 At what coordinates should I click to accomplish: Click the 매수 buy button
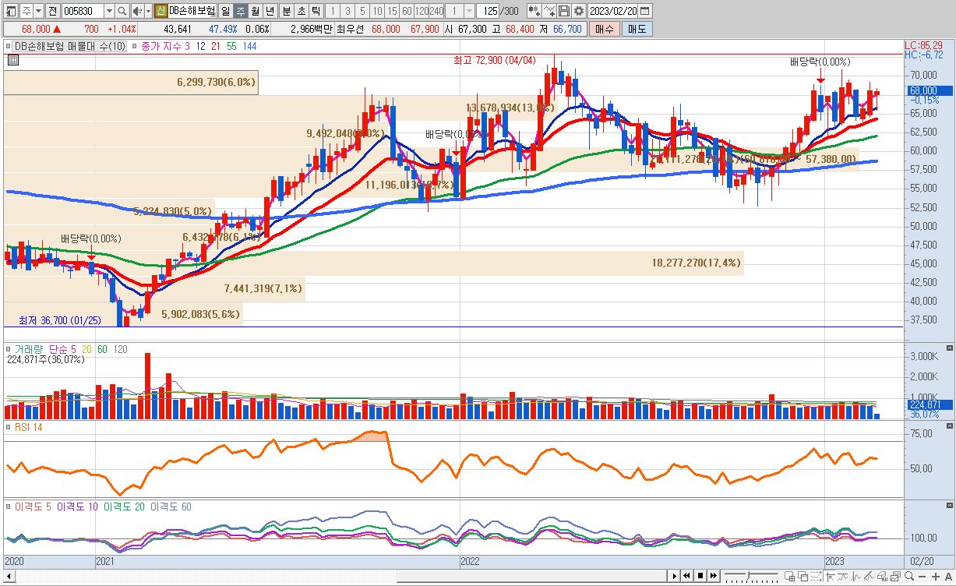(603, 29)
